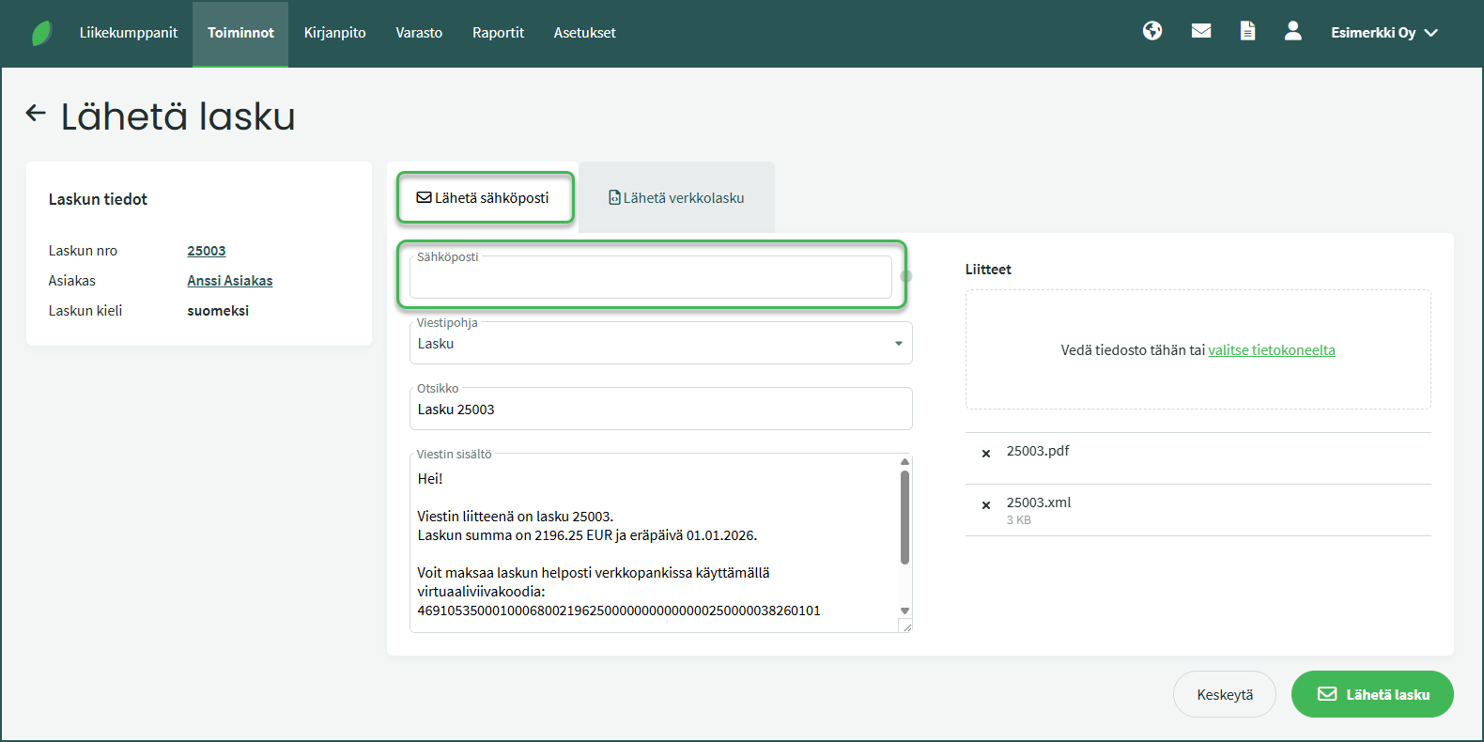Click the document icon in header
The height and width of the screenshot is (742, 1484).
pos(1247,31)
